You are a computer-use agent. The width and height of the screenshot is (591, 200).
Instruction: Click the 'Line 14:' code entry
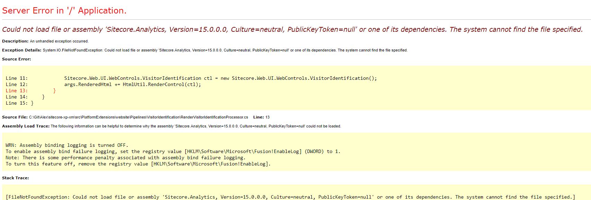pos(17,97)
